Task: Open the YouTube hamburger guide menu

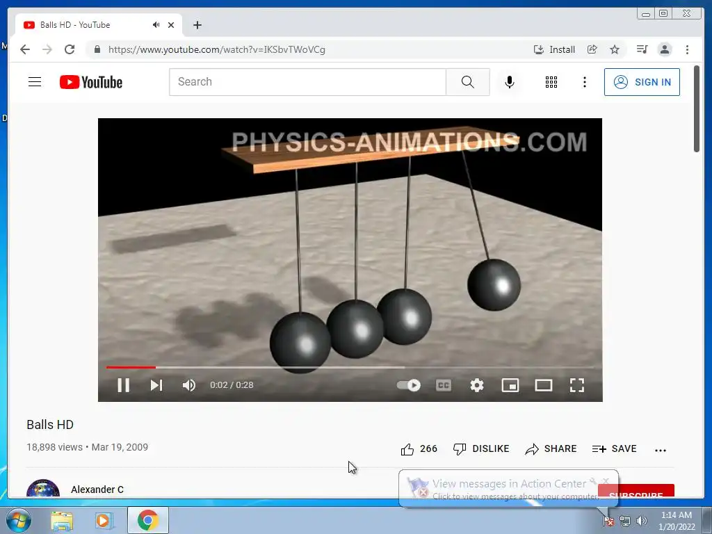Action: [35, 82]
